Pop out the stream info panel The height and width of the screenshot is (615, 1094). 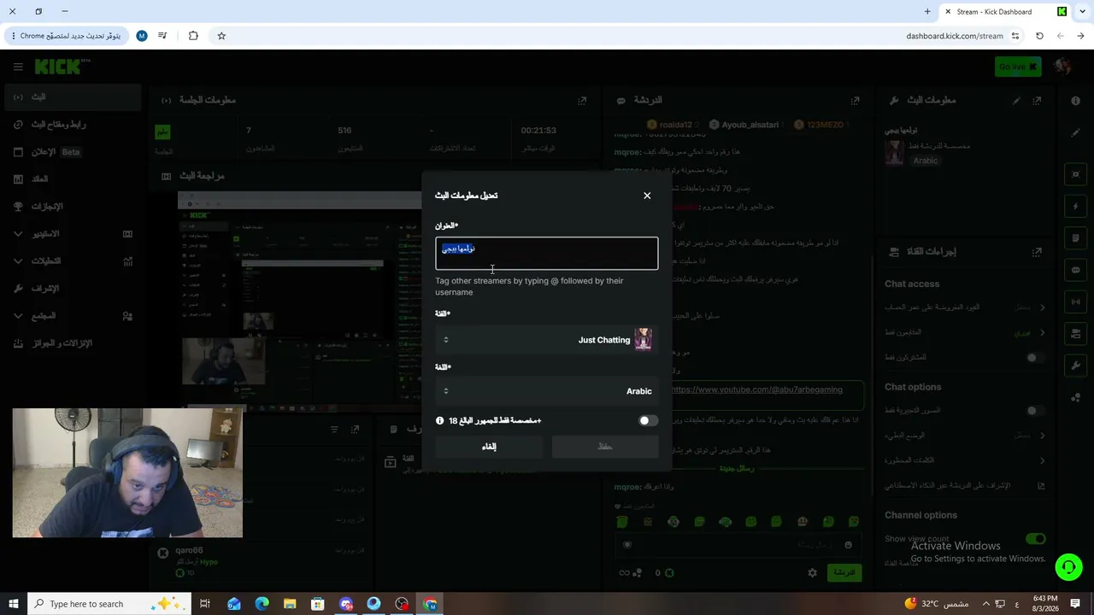[x=1037, y=100]
